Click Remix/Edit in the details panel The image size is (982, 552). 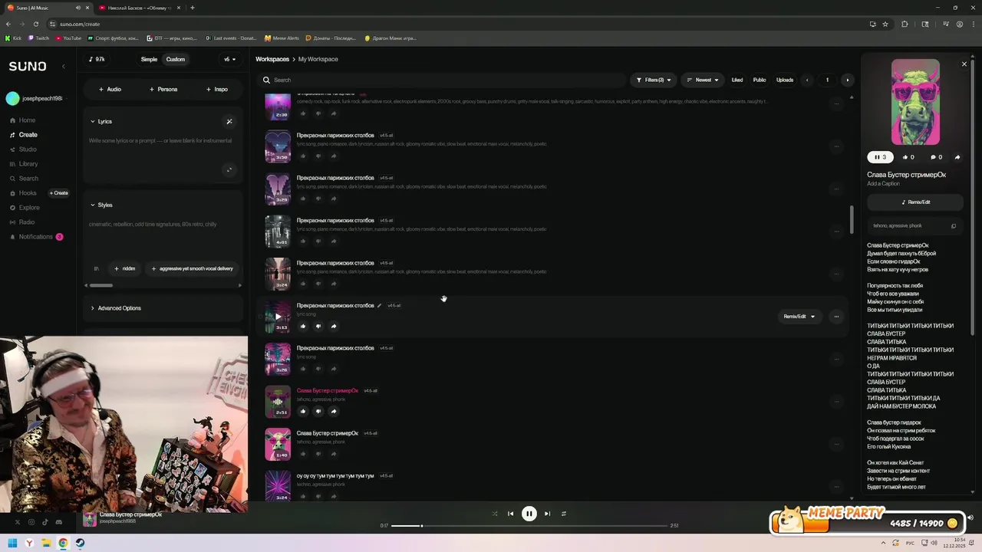(915, 202)
